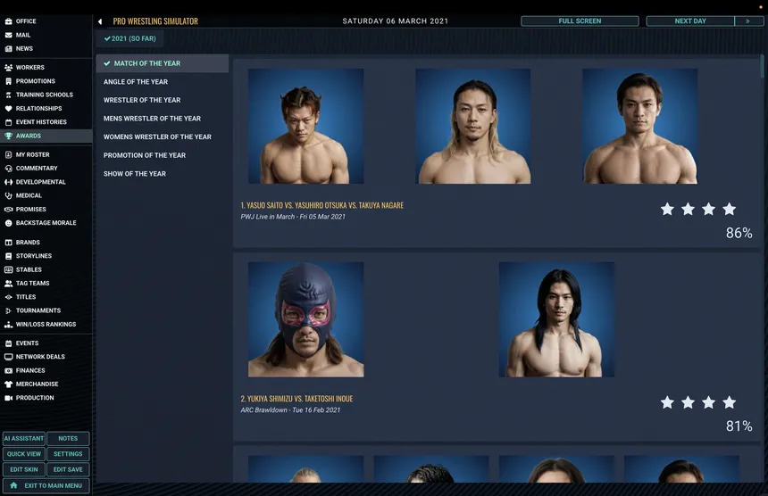Click the Events calendar icon
768x496 pixels.
click(8, 343)
